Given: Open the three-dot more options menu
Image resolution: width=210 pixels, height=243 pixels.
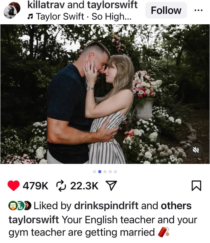Looking at the screenshot, I should (199, 10).
